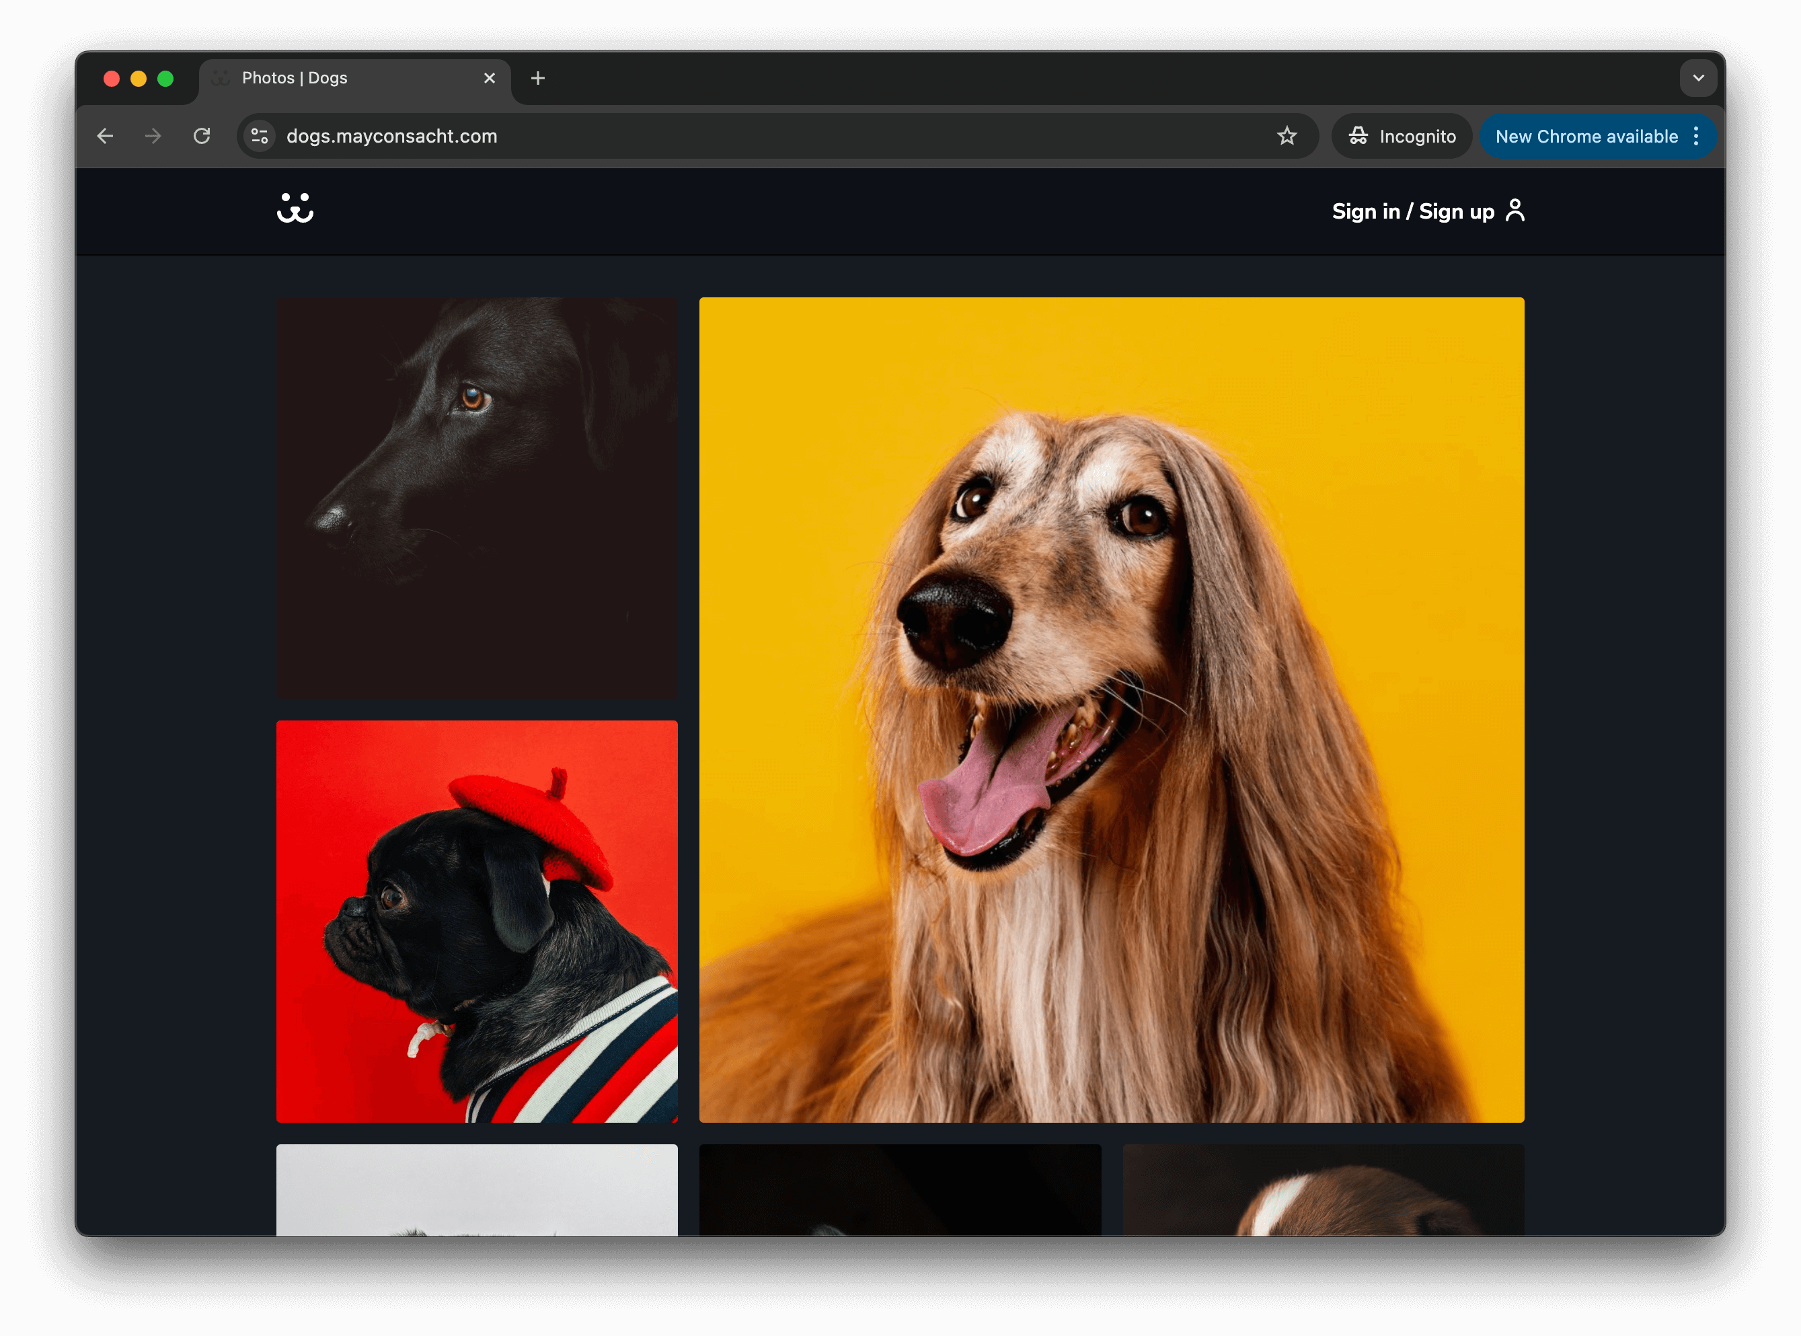Image resolution: width=1801 pixels, height=1336 pixels.
Task: Click the user profile icon
Action: click(x=1515, y=211)
